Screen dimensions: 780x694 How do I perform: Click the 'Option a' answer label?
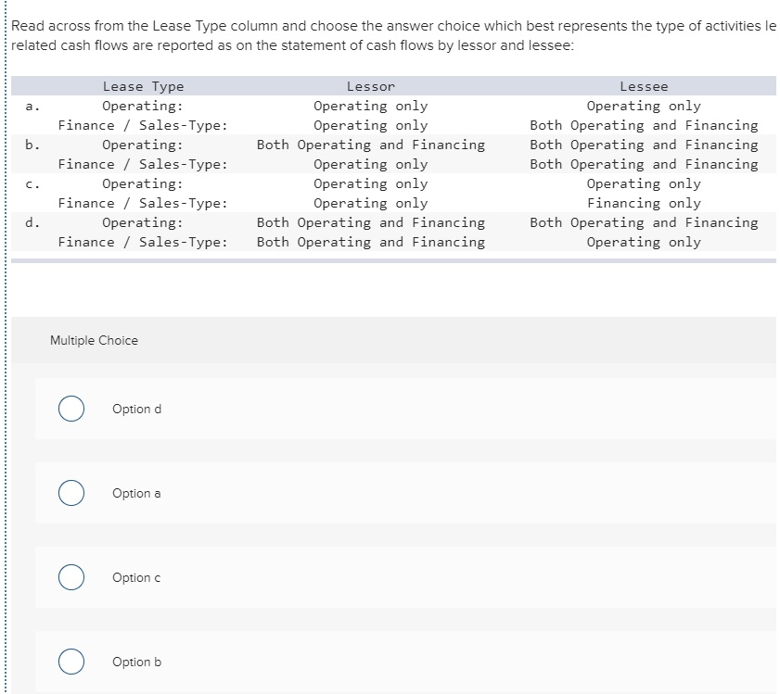click(x=136, y=493)
